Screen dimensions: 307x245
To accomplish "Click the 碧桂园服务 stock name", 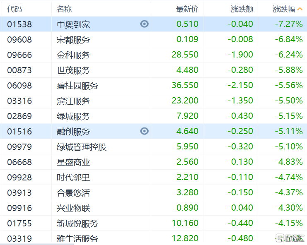I will tap(77, 86).
